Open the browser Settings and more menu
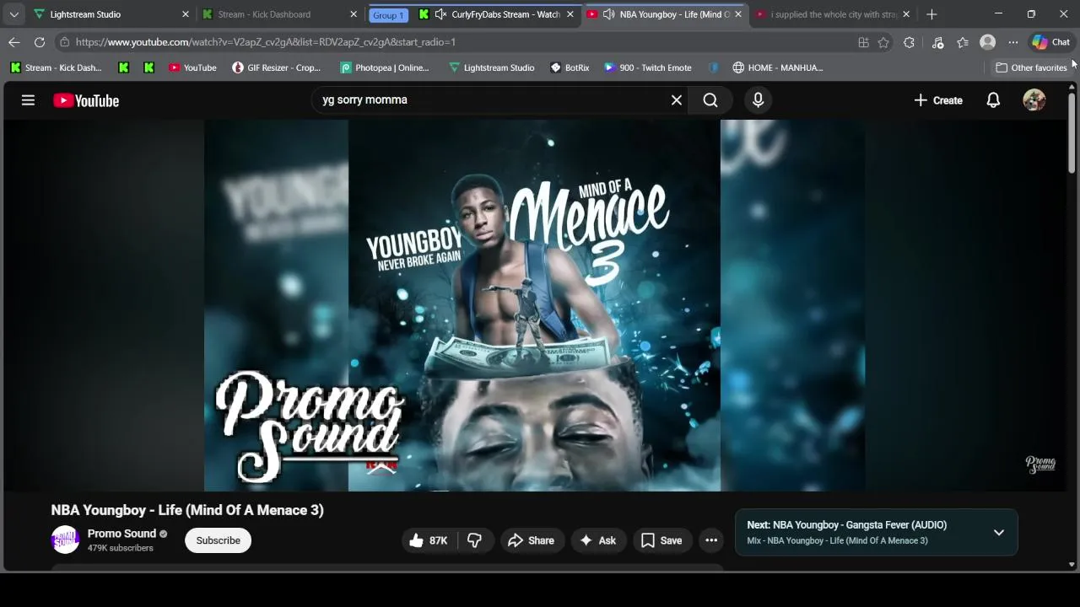The height and width of the screenshot is (607, 1080). click(x=1013, y=42)
